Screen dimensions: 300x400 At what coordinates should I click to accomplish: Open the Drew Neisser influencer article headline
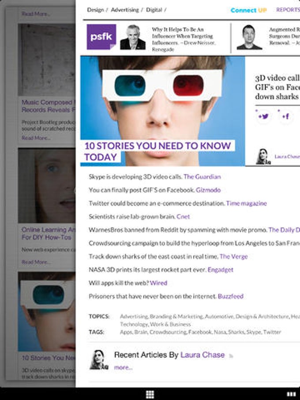click(x=184, y=39)
